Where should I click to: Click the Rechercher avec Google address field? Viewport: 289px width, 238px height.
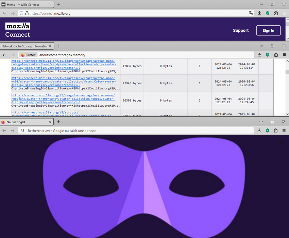coord(136,130)
